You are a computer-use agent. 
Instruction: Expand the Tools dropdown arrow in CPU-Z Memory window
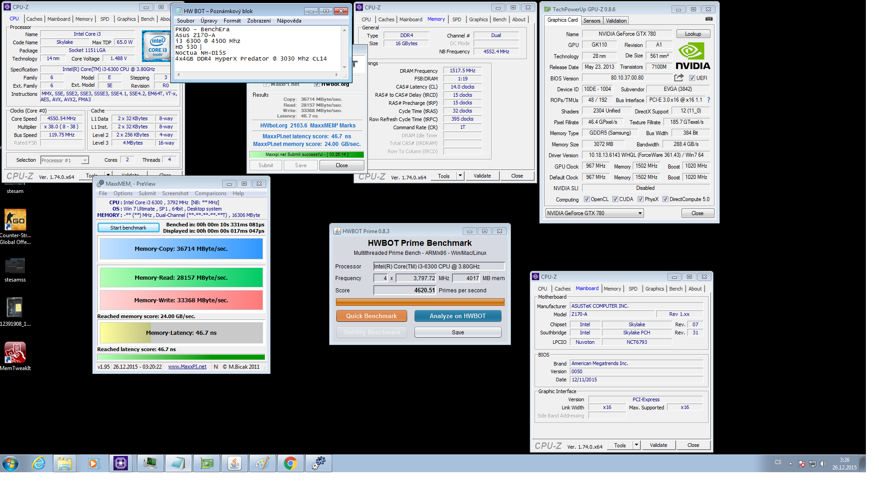(x=460, y=176)
